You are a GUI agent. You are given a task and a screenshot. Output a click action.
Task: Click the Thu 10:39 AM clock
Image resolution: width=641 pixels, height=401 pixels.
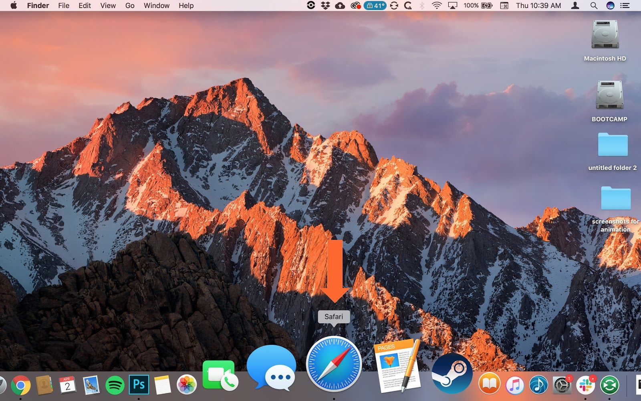538,6
